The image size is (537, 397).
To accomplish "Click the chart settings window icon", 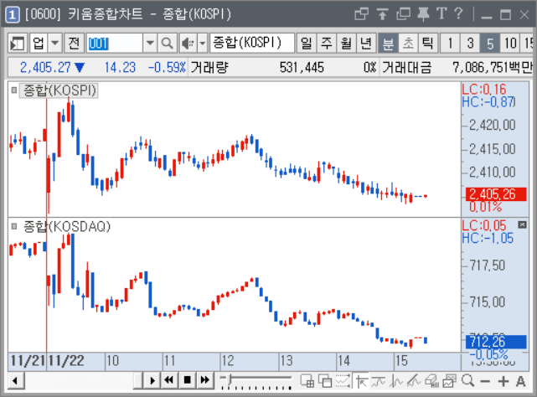I will tap(449, 381).
